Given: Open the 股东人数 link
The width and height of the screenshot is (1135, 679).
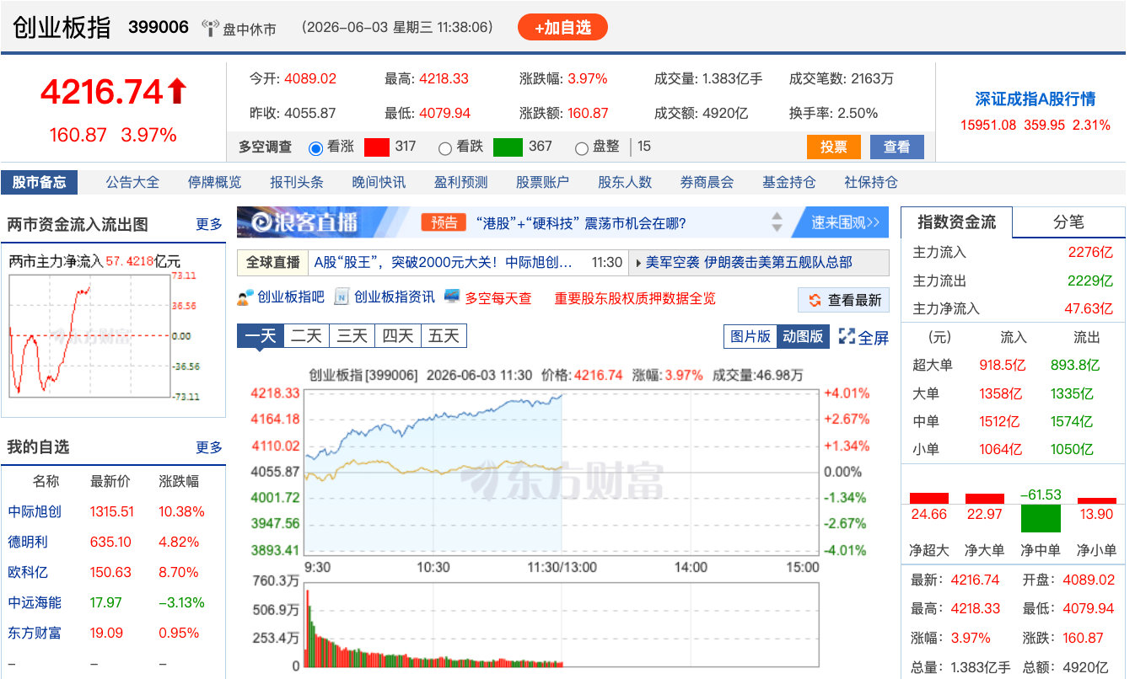Looking at the screenshot, I should tap(625, 182).
